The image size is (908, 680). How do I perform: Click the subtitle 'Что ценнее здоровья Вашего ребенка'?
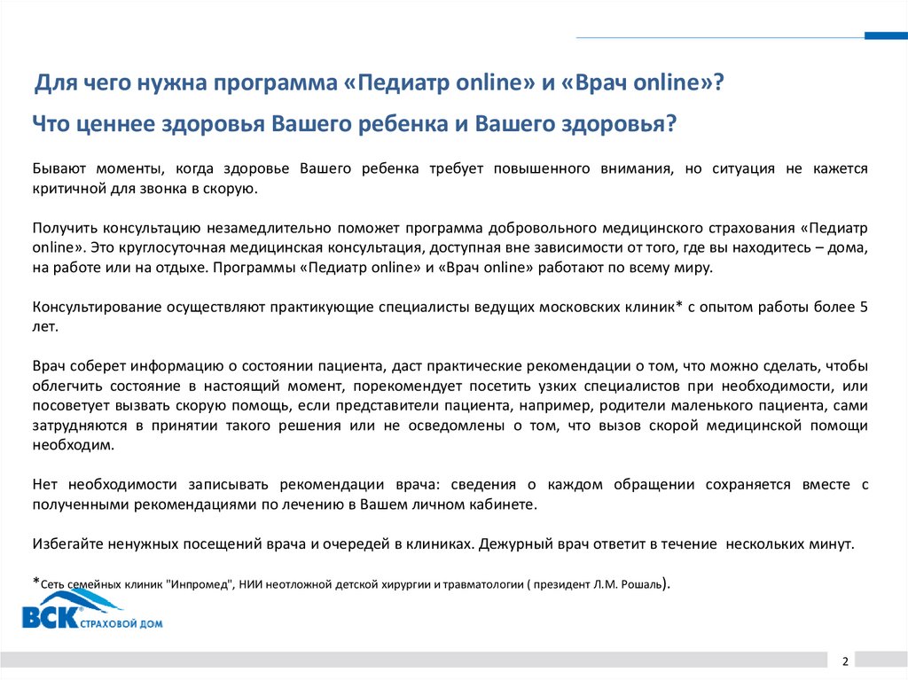click(354, 123)
